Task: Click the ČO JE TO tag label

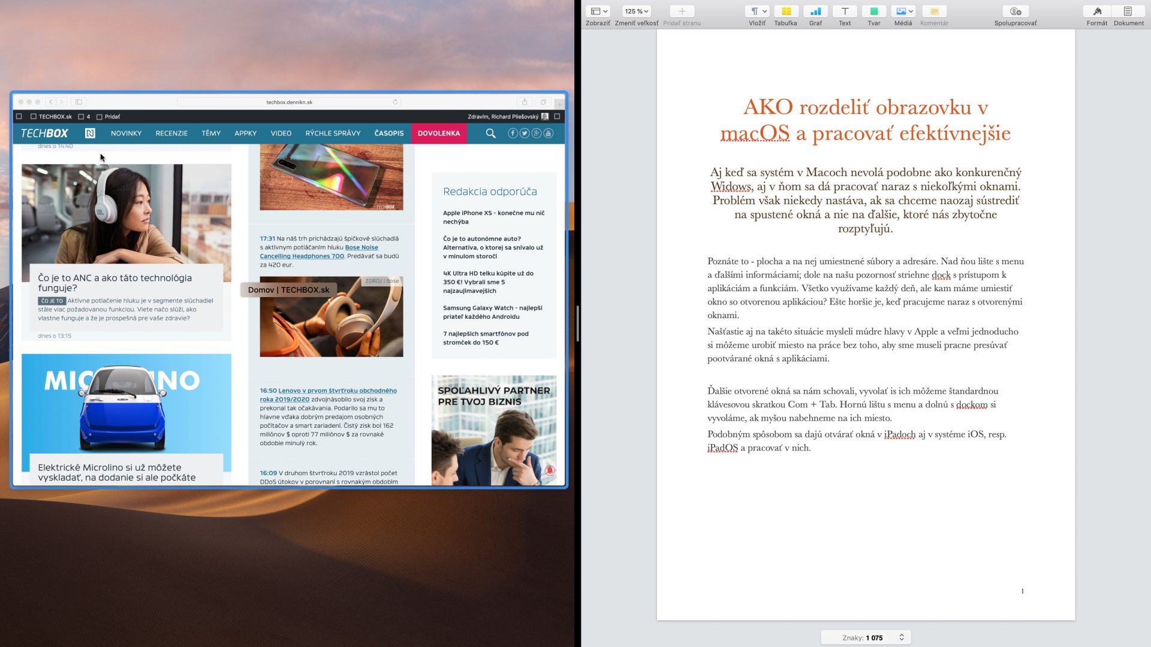Action: [52, 301]
